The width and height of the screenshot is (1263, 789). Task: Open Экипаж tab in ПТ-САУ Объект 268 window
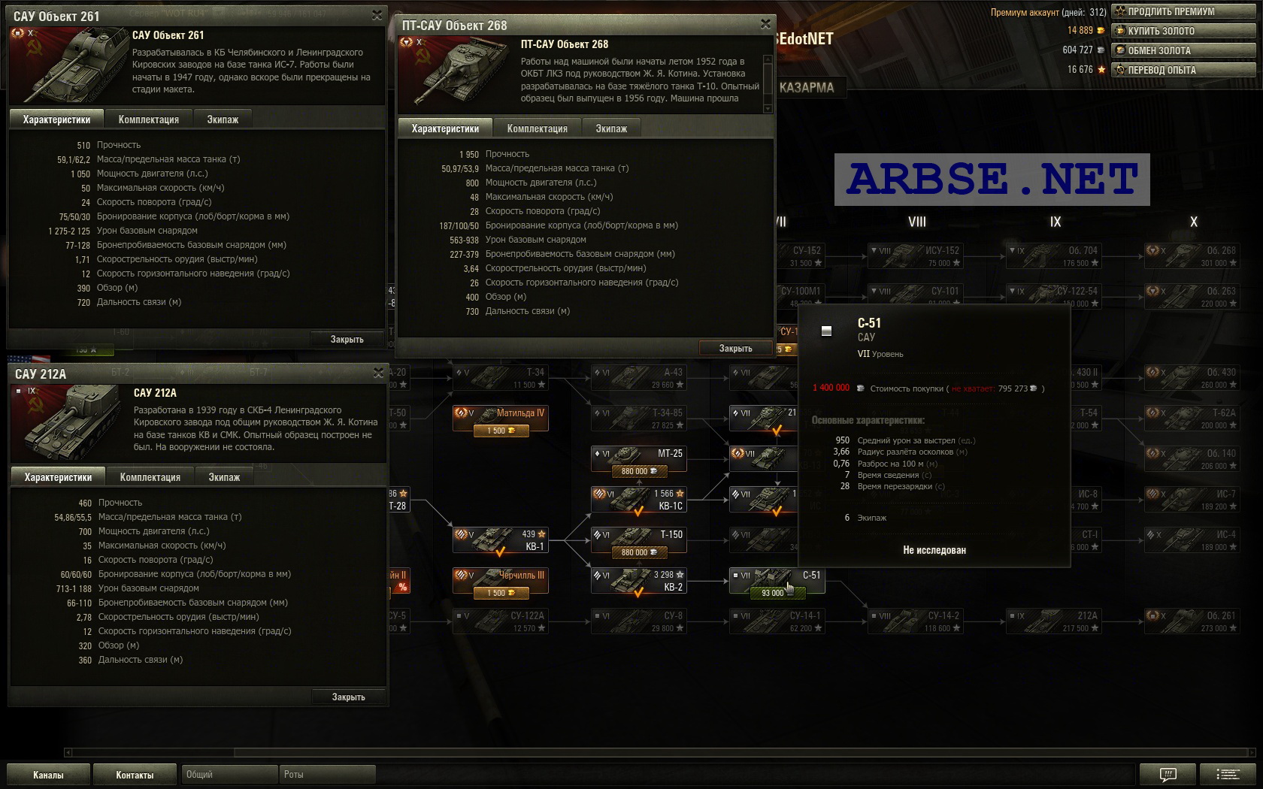611,128
